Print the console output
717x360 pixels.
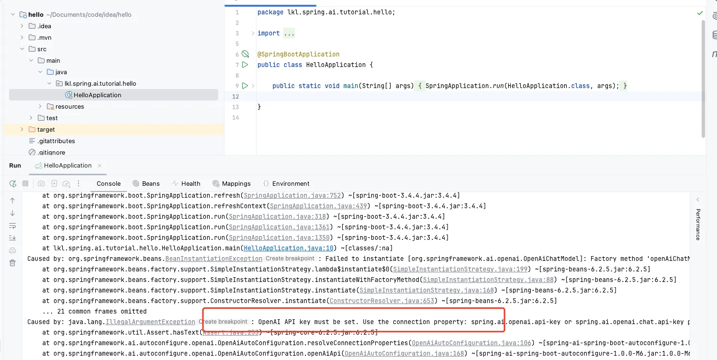12,250
